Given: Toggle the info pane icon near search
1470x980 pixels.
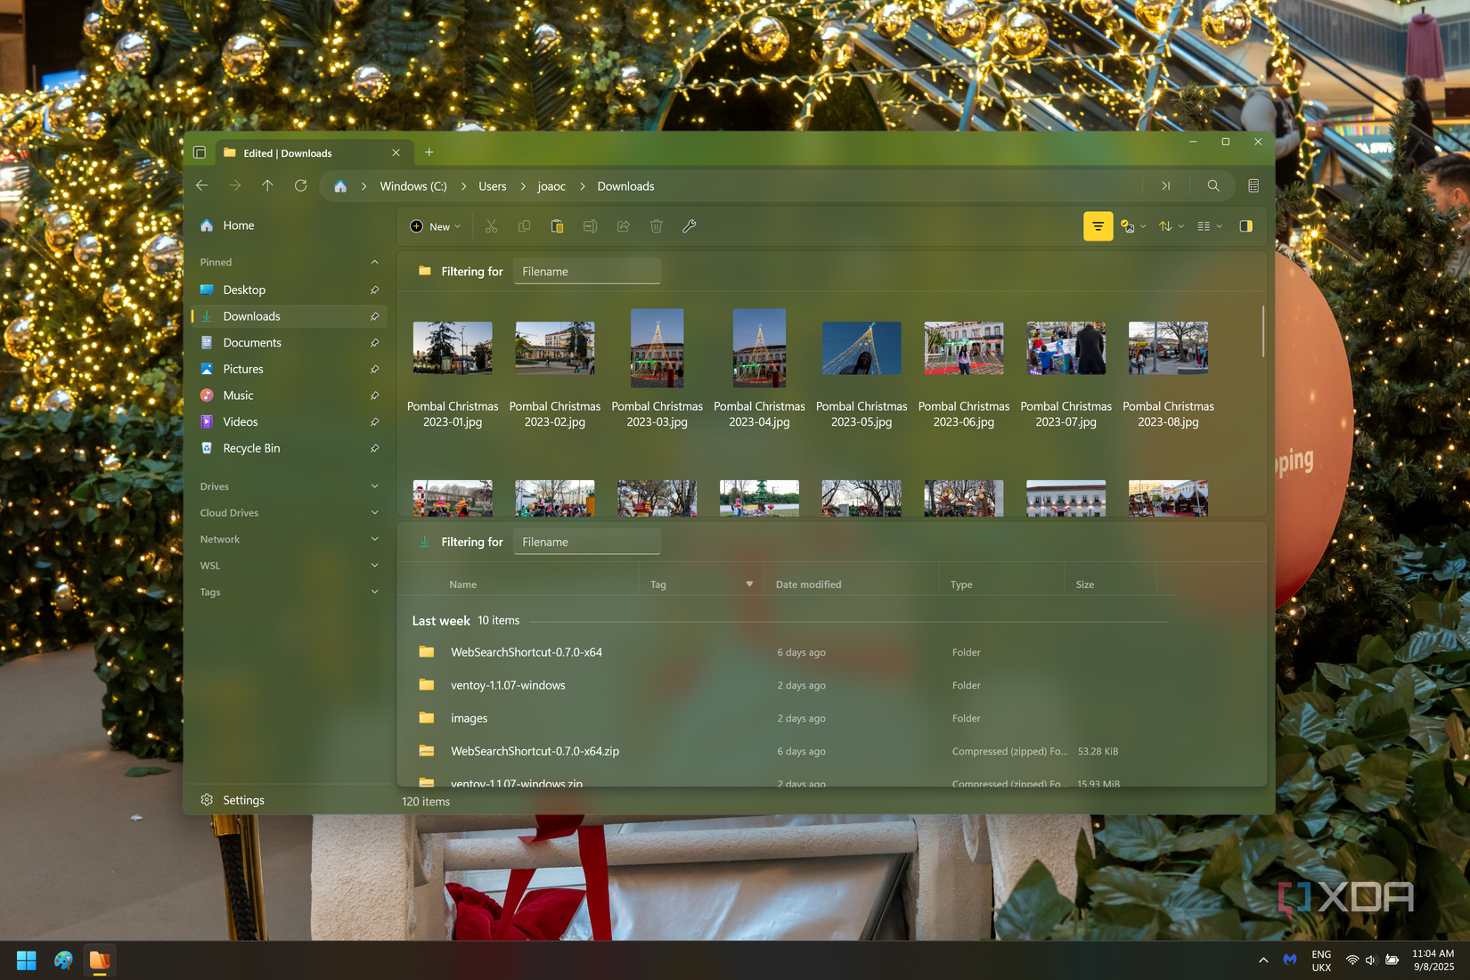Looking at the screenshot, I should coord(1254,185).
